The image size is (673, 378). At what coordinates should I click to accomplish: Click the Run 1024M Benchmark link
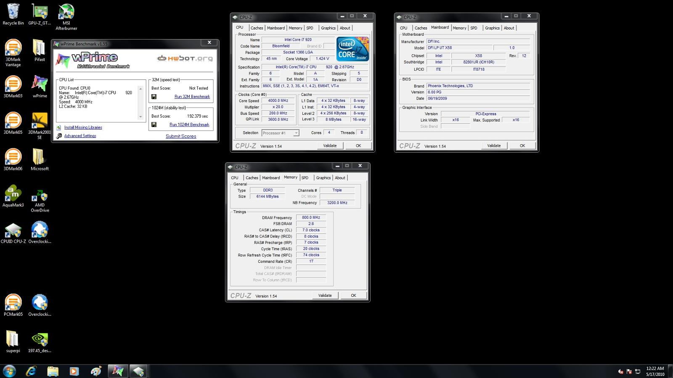[189, 125]
